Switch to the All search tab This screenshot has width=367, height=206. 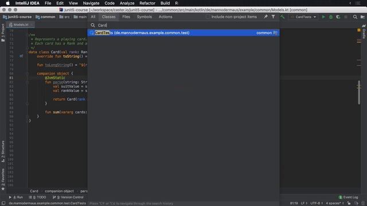click(x=93, y=17)
